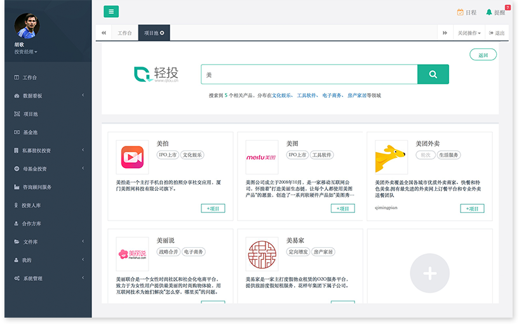Viewport: 519px width, 324px height.
Task: Close the 项目池 tab
Action: 162,33
